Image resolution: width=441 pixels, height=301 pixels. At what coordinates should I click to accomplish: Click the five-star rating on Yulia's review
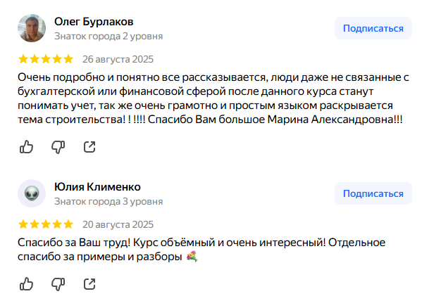45,225
